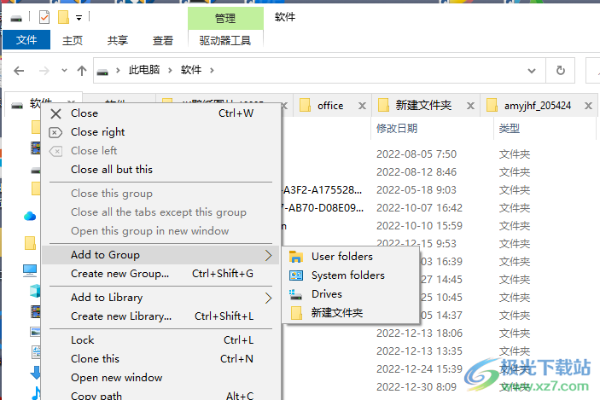
Task: Click the 新建文件夹 group folder icon
Action: (x=296, y=313)
